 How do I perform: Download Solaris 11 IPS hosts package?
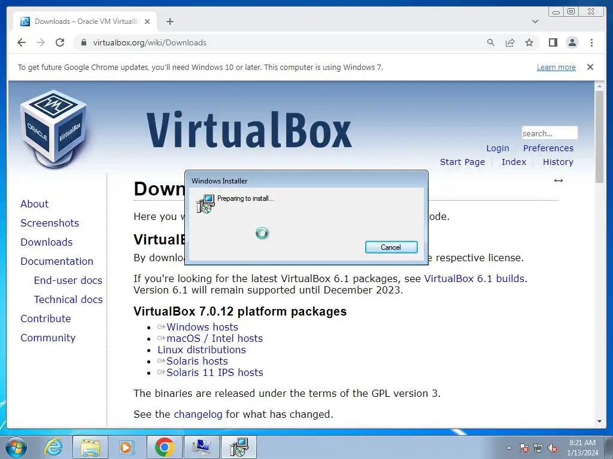tap(215, 372)
